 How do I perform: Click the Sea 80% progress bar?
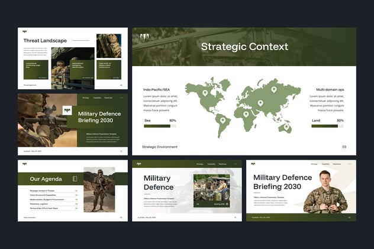[x=160, y=126]
